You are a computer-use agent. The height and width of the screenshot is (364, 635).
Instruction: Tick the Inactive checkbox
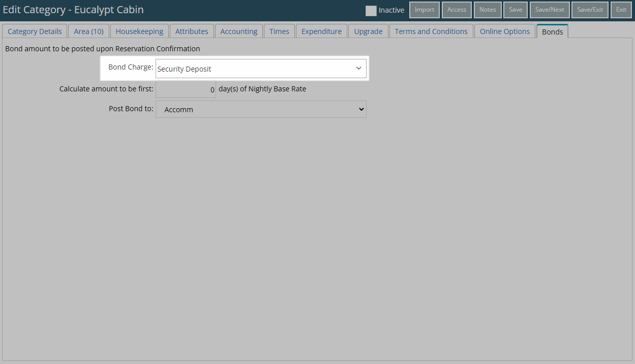[371, 10]
